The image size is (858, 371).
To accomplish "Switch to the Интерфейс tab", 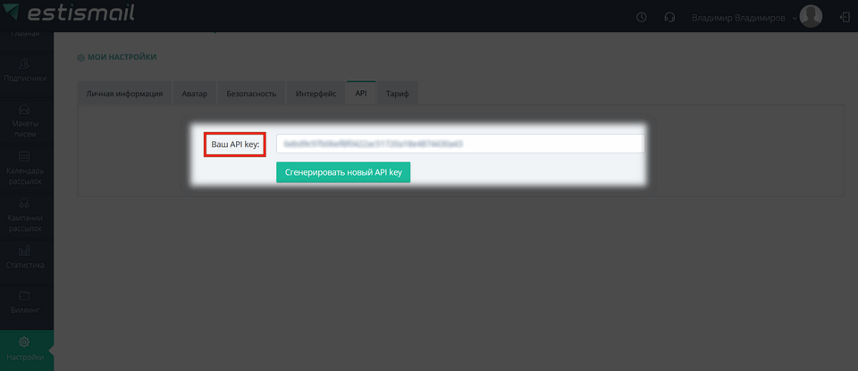I will click(315, 94).
